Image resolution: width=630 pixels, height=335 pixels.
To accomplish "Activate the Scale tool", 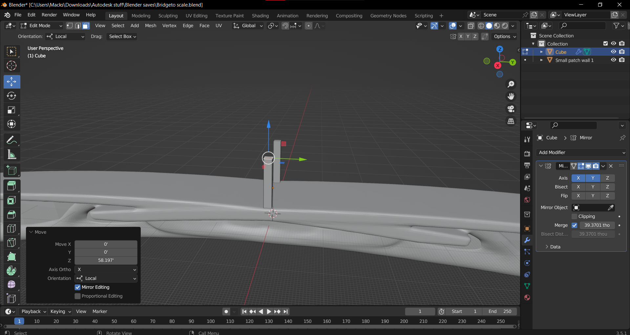I will 11,110.
